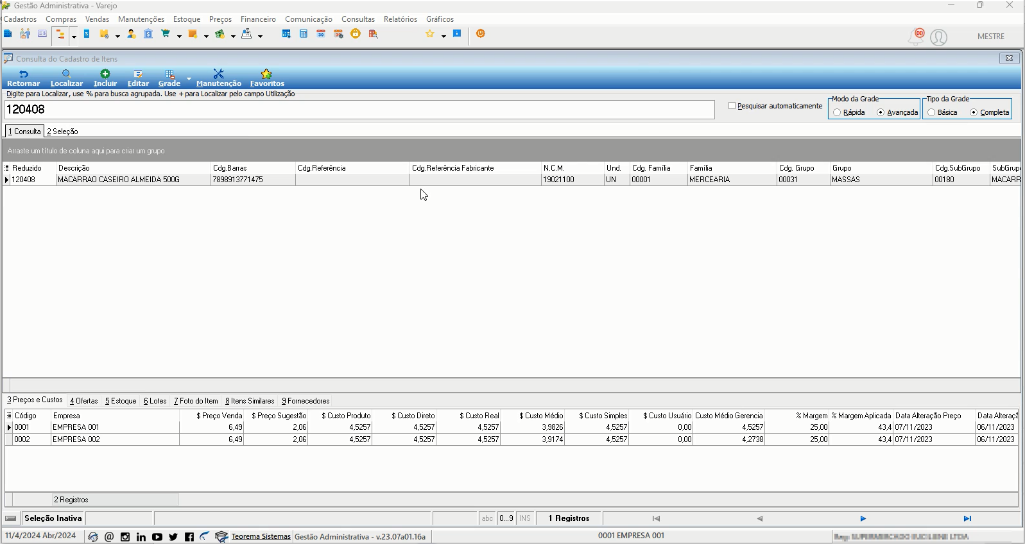The width and height of the screenshot is (1025, 544).
Task: Go to the next record arrow
Action: (x=863, y=518)
